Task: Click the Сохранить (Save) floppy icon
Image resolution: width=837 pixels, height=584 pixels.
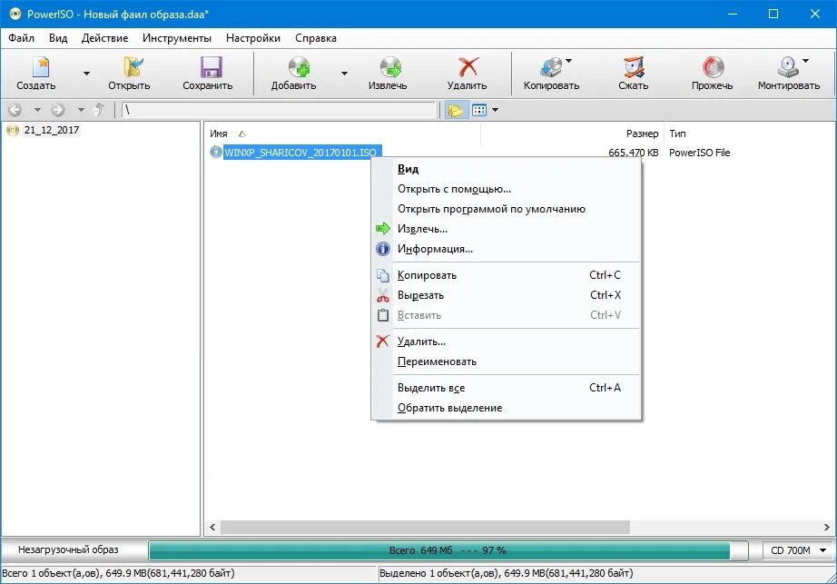Action: 211,68
